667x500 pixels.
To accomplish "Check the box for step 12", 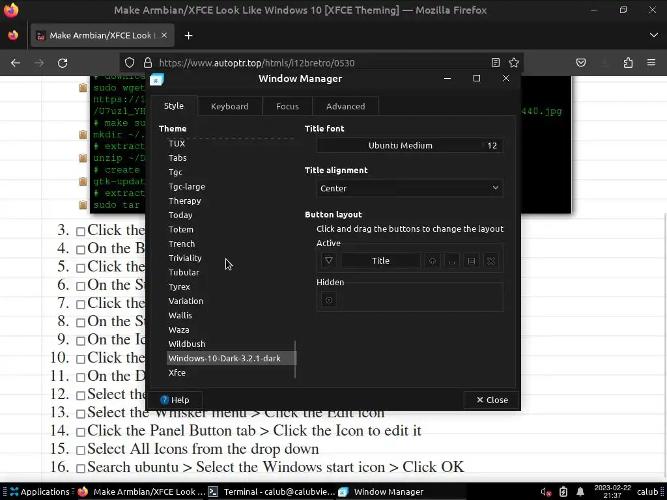I will [81, 395].
